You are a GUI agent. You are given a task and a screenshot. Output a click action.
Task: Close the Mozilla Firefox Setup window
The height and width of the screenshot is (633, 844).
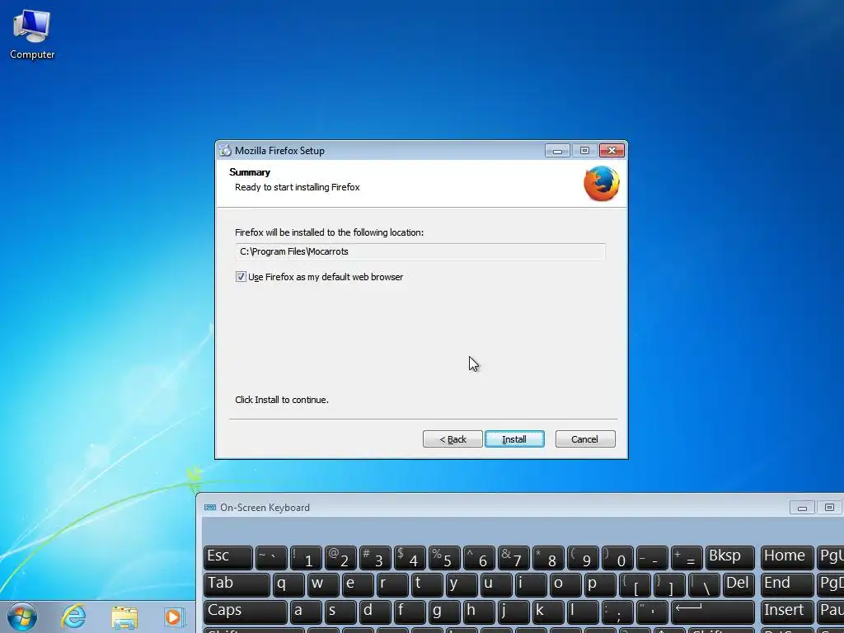pyautogui.click(x=612, y=151)
